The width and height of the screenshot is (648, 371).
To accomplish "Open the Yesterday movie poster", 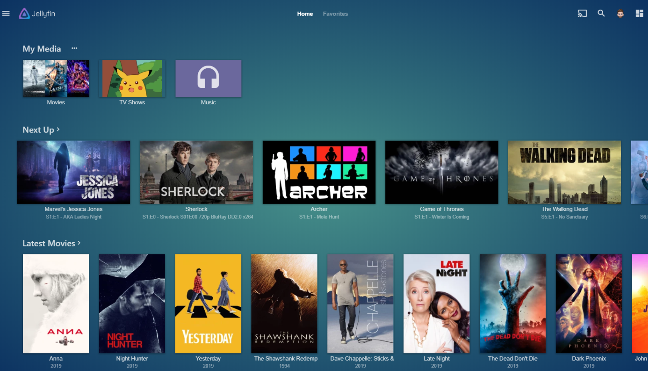I will pyautogui.click(x=208, y=304).
